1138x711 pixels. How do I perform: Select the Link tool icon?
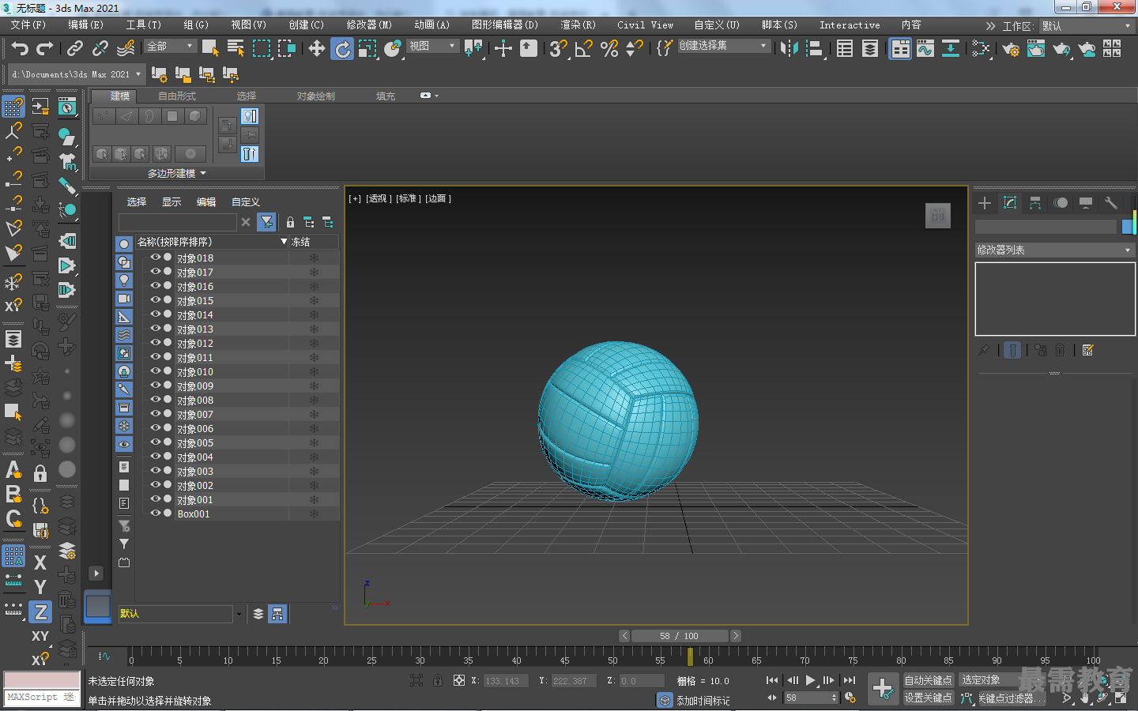[x=75, y=49]
